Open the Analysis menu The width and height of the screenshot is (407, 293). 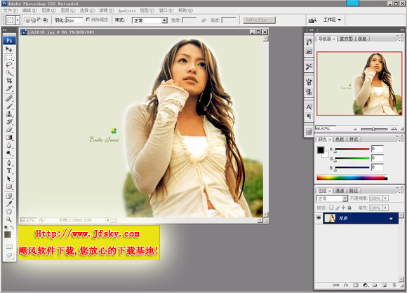[x=127, y=11]
